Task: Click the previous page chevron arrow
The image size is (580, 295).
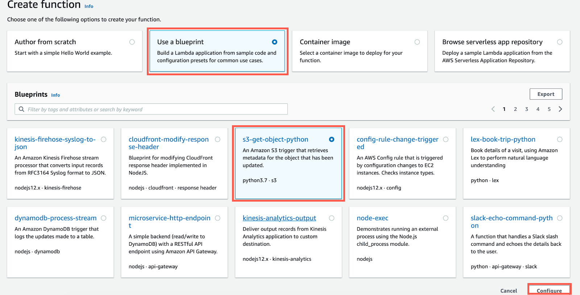Action: (x=493, y=109)
